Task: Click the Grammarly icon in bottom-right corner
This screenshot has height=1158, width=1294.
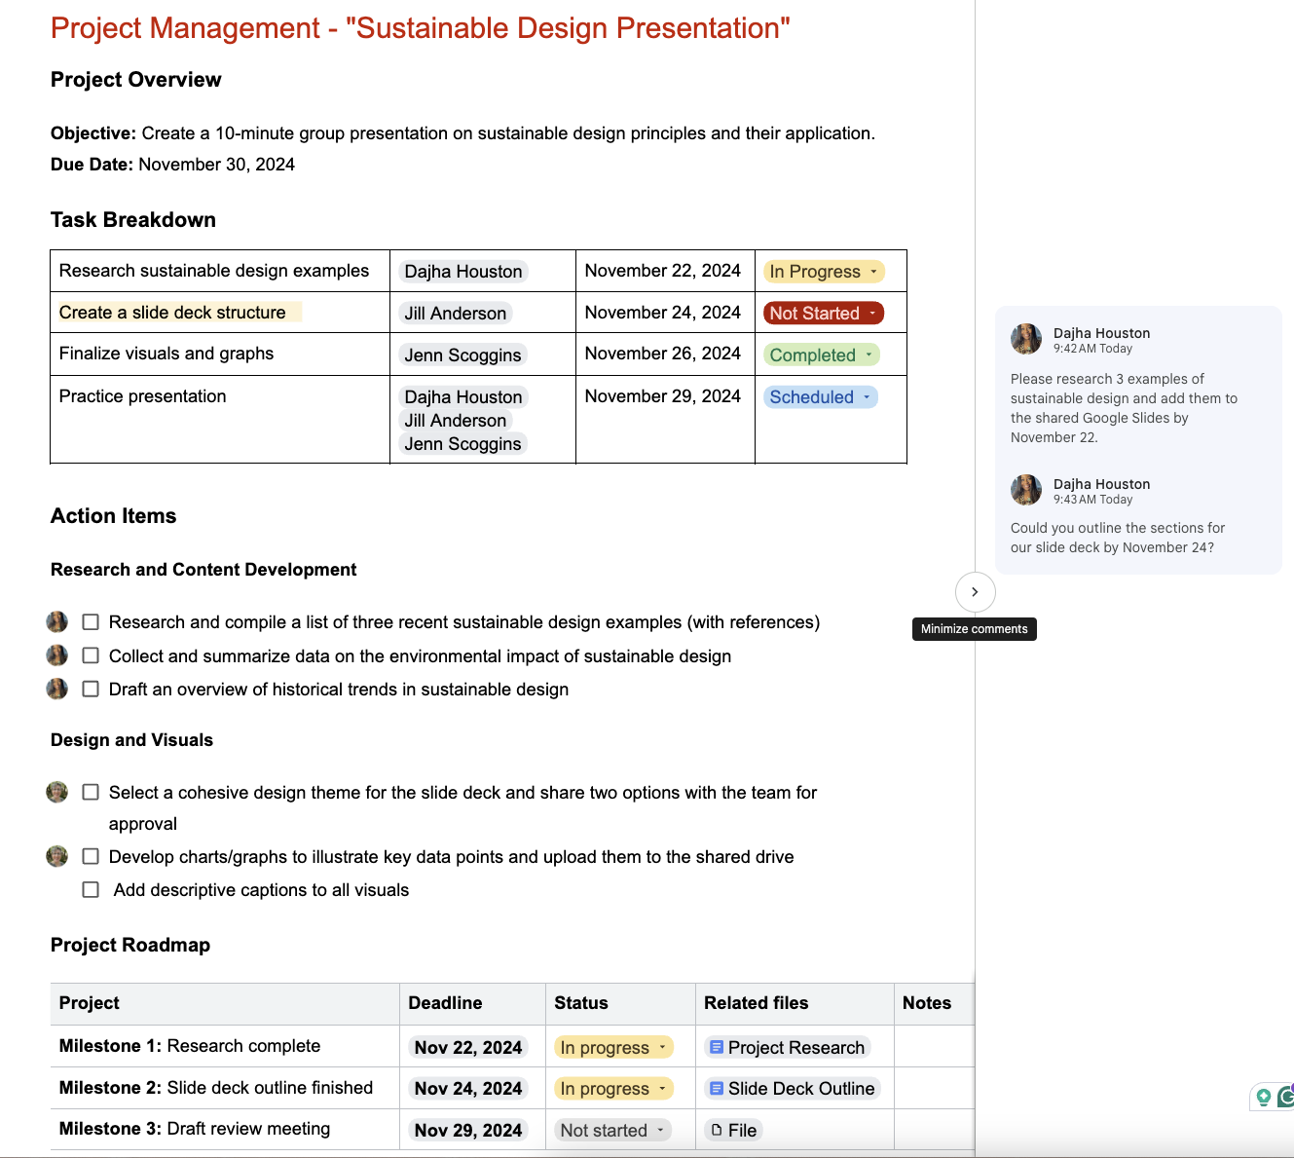Action: pos(1283,1098)
